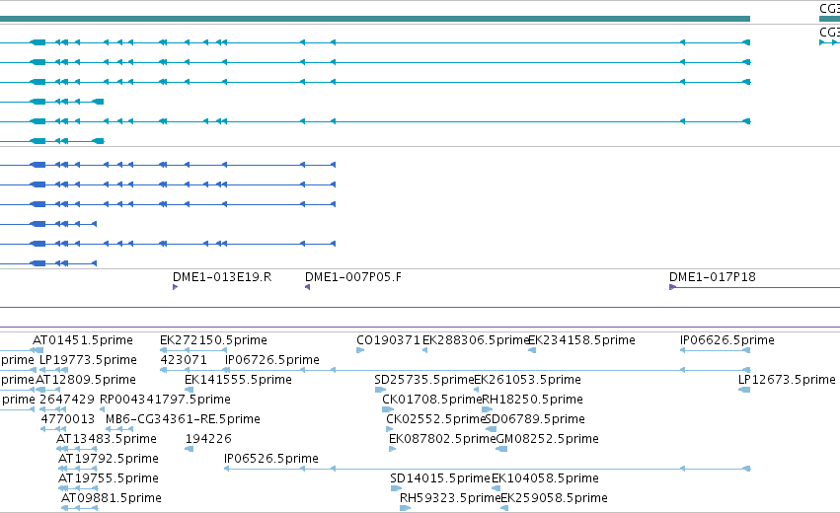Select the 2647429 EST label
The width and height of the screenshot is (840, 513).
(x=66, y=400)
